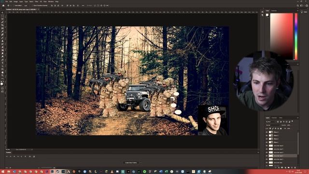Click the Home icon in the options bar
This screenshot has width=309, height=174.
tap(3, 5)
